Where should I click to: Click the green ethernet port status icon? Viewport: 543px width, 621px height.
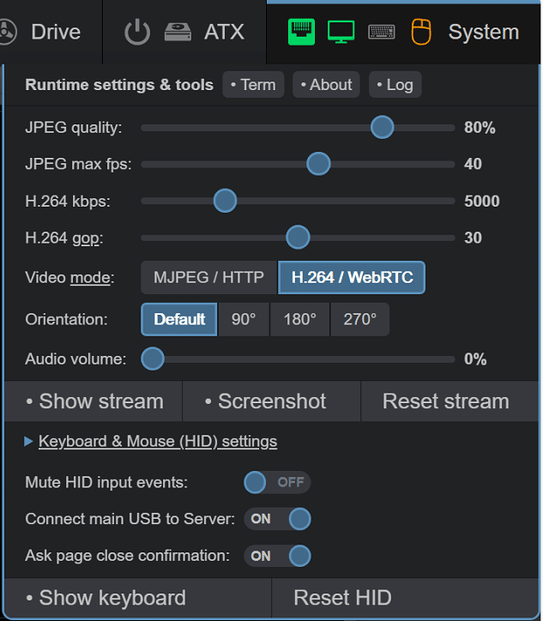pyautogui.click(x=301, y=32)
